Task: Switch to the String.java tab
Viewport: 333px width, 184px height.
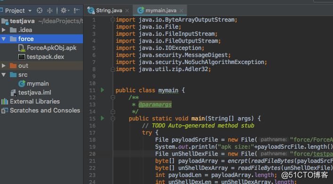Action: click(x=109, y=10)
